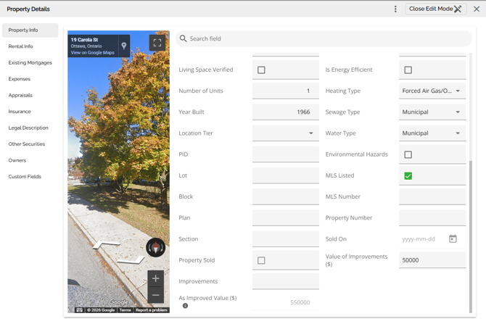
Task: Click the As Improved Value info icon
Action: [x=185, y=306]
